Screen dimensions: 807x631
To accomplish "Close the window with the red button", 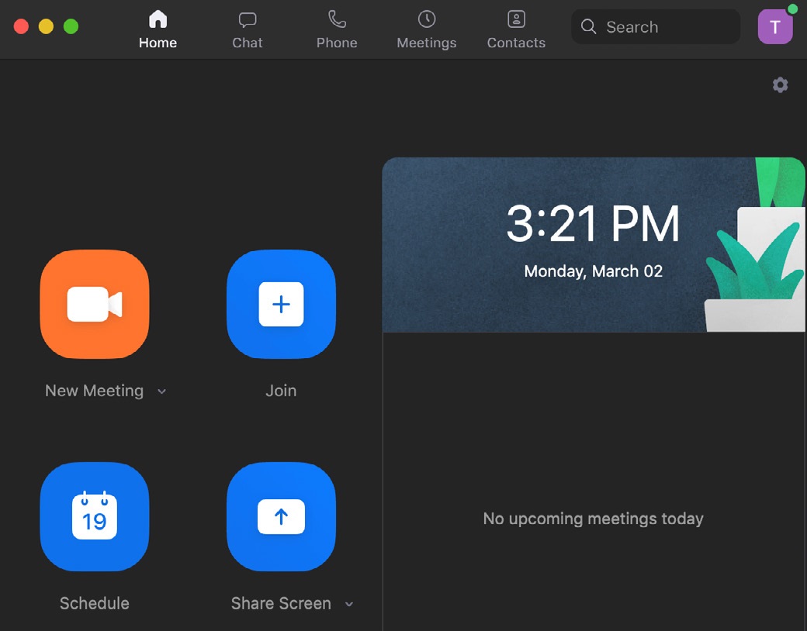I will [21, 26].
